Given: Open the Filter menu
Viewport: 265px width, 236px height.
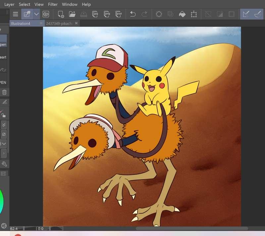Looking at the screenshot, I should click(53, 4).
